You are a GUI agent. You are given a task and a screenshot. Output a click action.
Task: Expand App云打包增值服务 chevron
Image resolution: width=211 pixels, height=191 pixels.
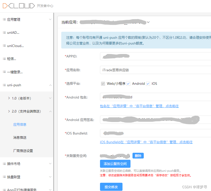pyautogui.click(x=50, y=190)
